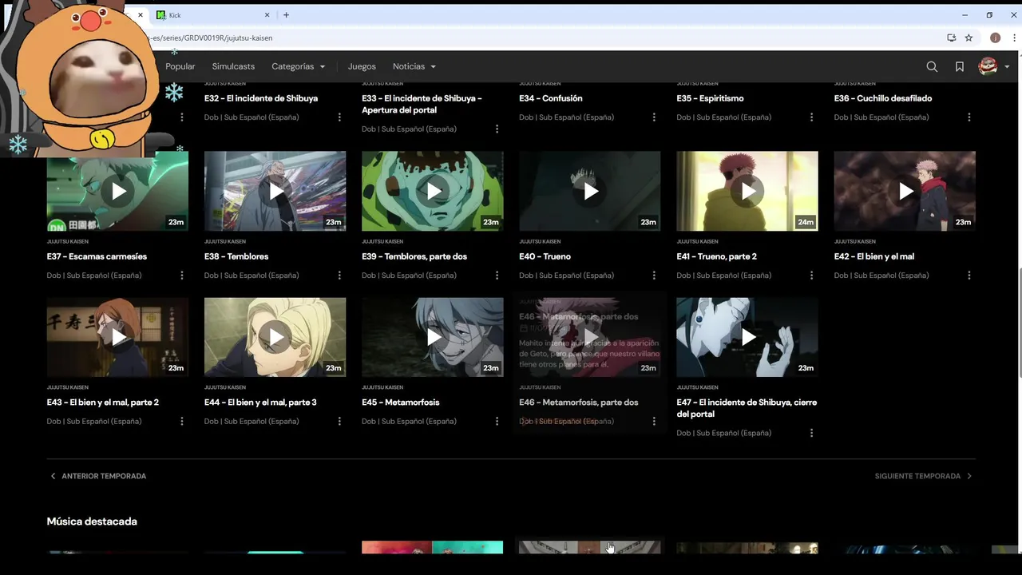This screenshot has width=1022, height=575.
Task: Open title E45 - Metamorfosis
Action: (x=401, y=402)
